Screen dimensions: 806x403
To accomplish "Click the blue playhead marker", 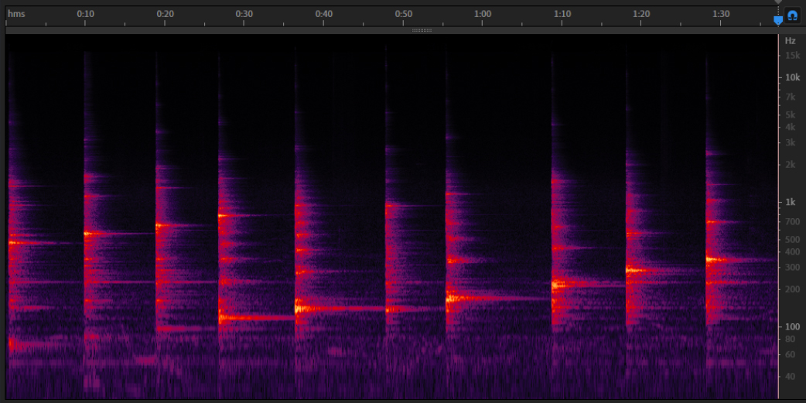I will 778,20.
